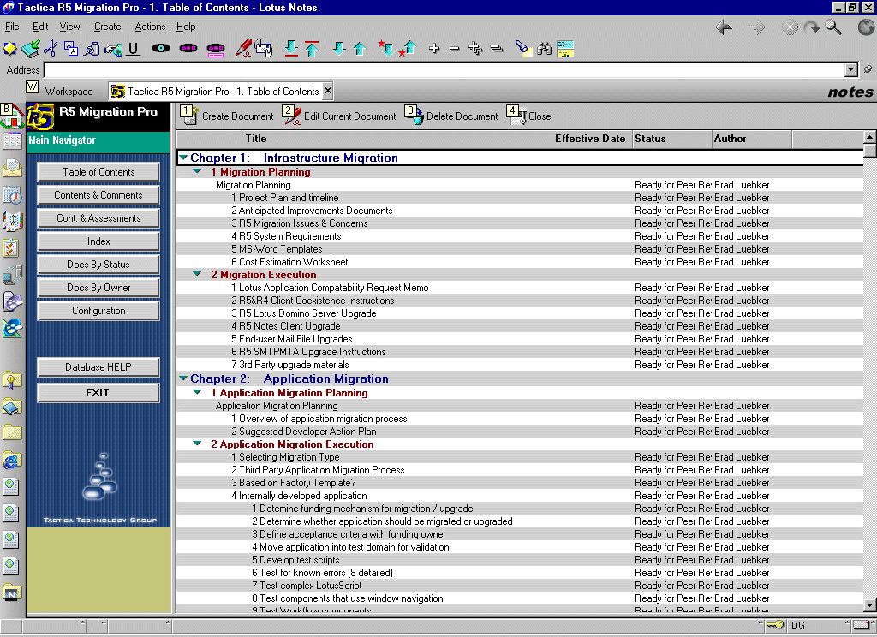The height and width of the screenshot is (637, 877).
Task: Click the Copy toolbar icon
Action: point(71,49)
